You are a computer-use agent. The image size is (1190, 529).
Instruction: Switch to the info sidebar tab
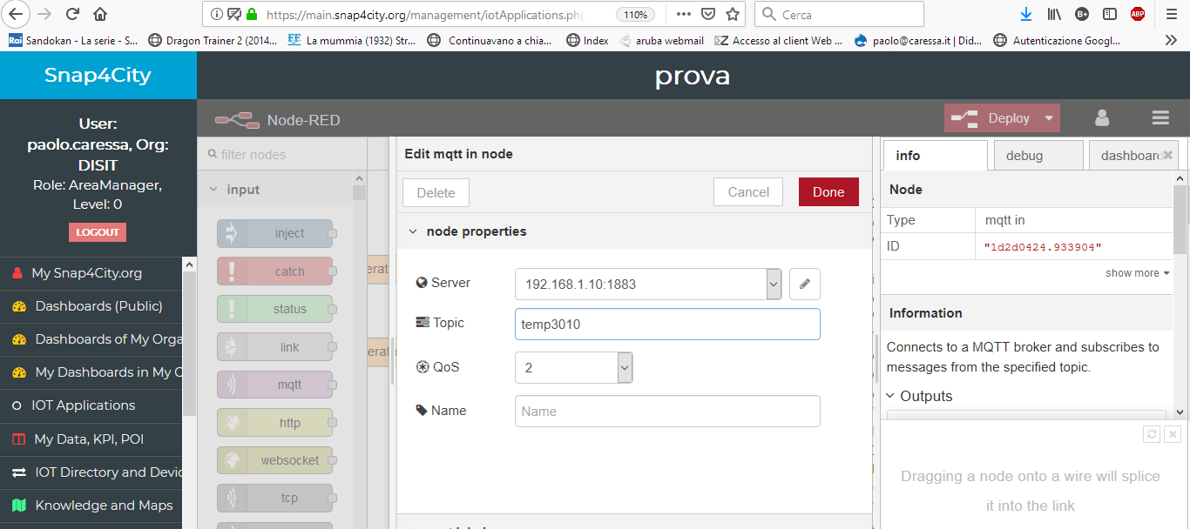point(935,156)
